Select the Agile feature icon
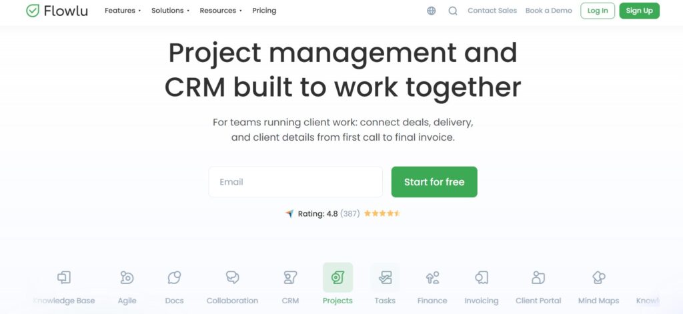Viewport: 683px width, 314px height. point(127,278)
